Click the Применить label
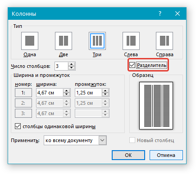 (25, 140)
